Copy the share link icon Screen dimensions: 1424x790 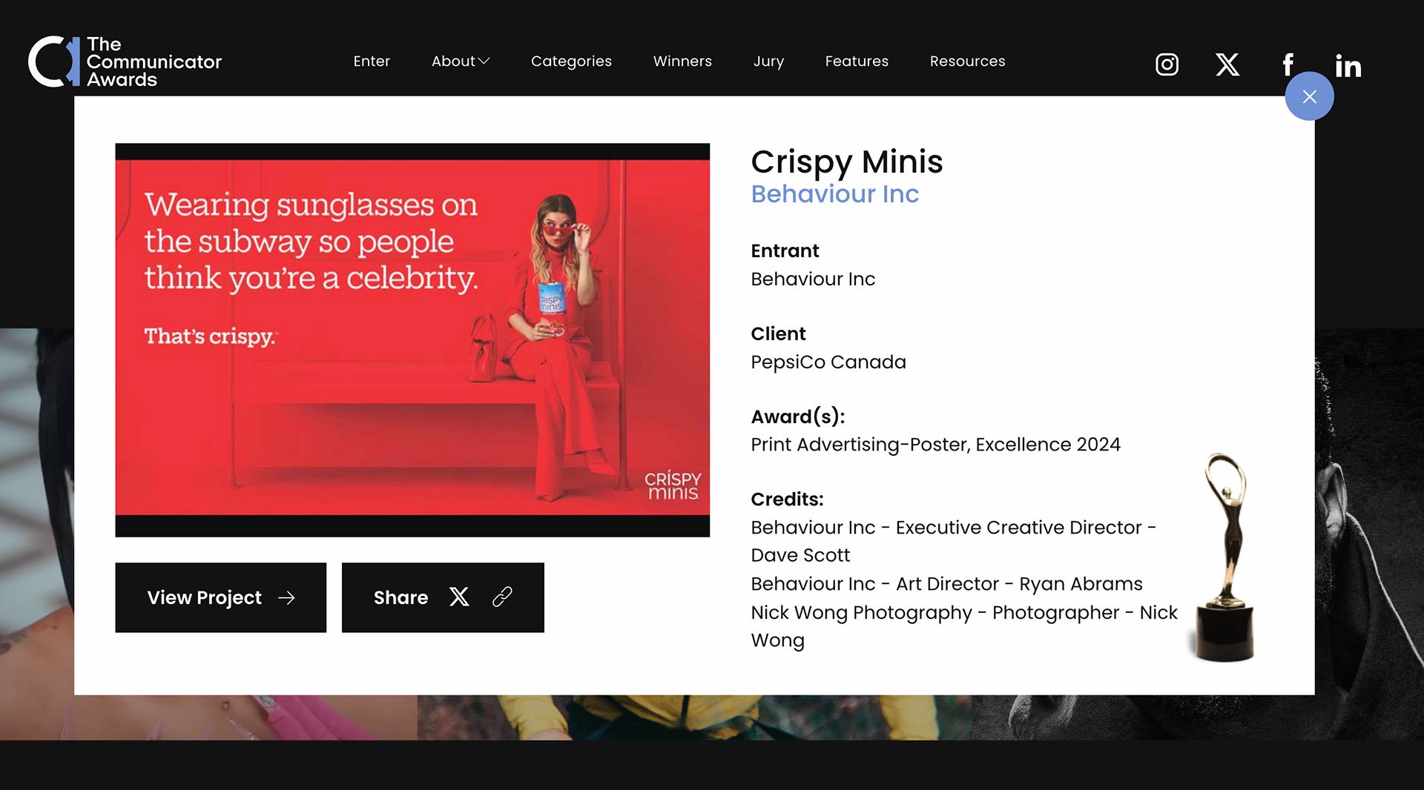(502, 597)
